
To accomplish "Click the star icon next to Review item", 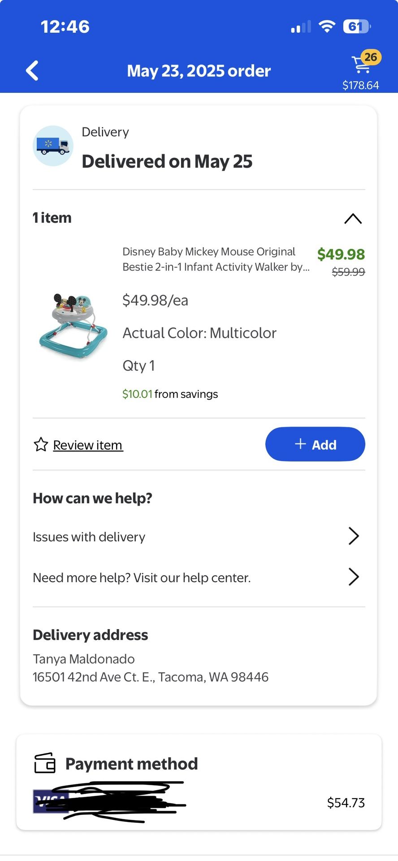I will [40, 444].
